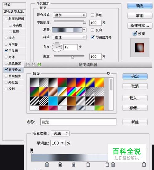Select the green-yellow-orange gradient preset

click(99, 108)
